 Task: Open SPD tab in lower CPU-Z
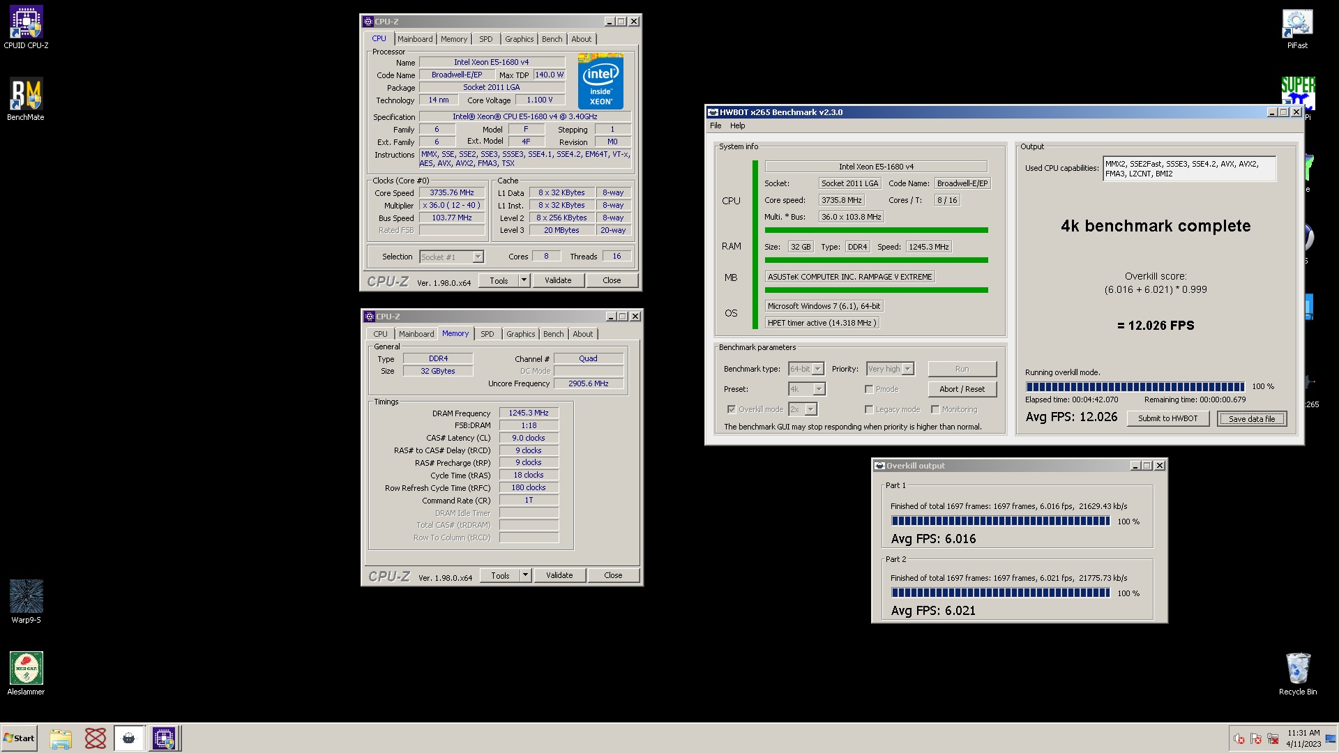tap(487, 334)
